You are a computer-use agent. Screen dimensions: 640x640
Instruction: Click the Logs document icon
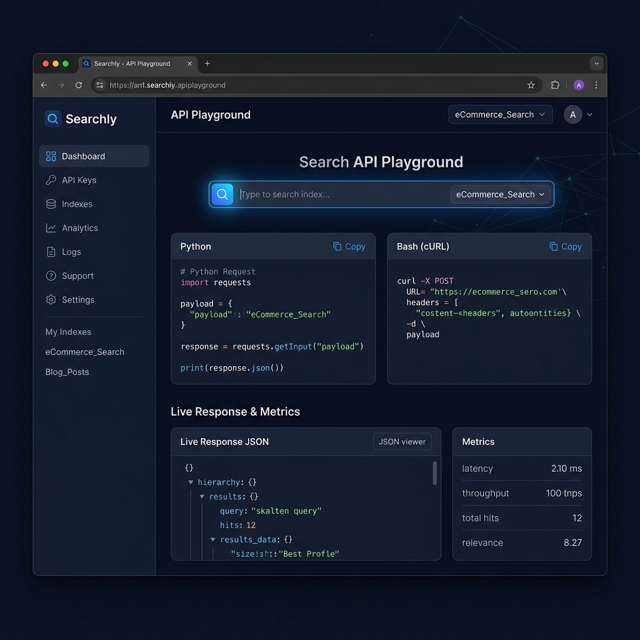point(51,252)
